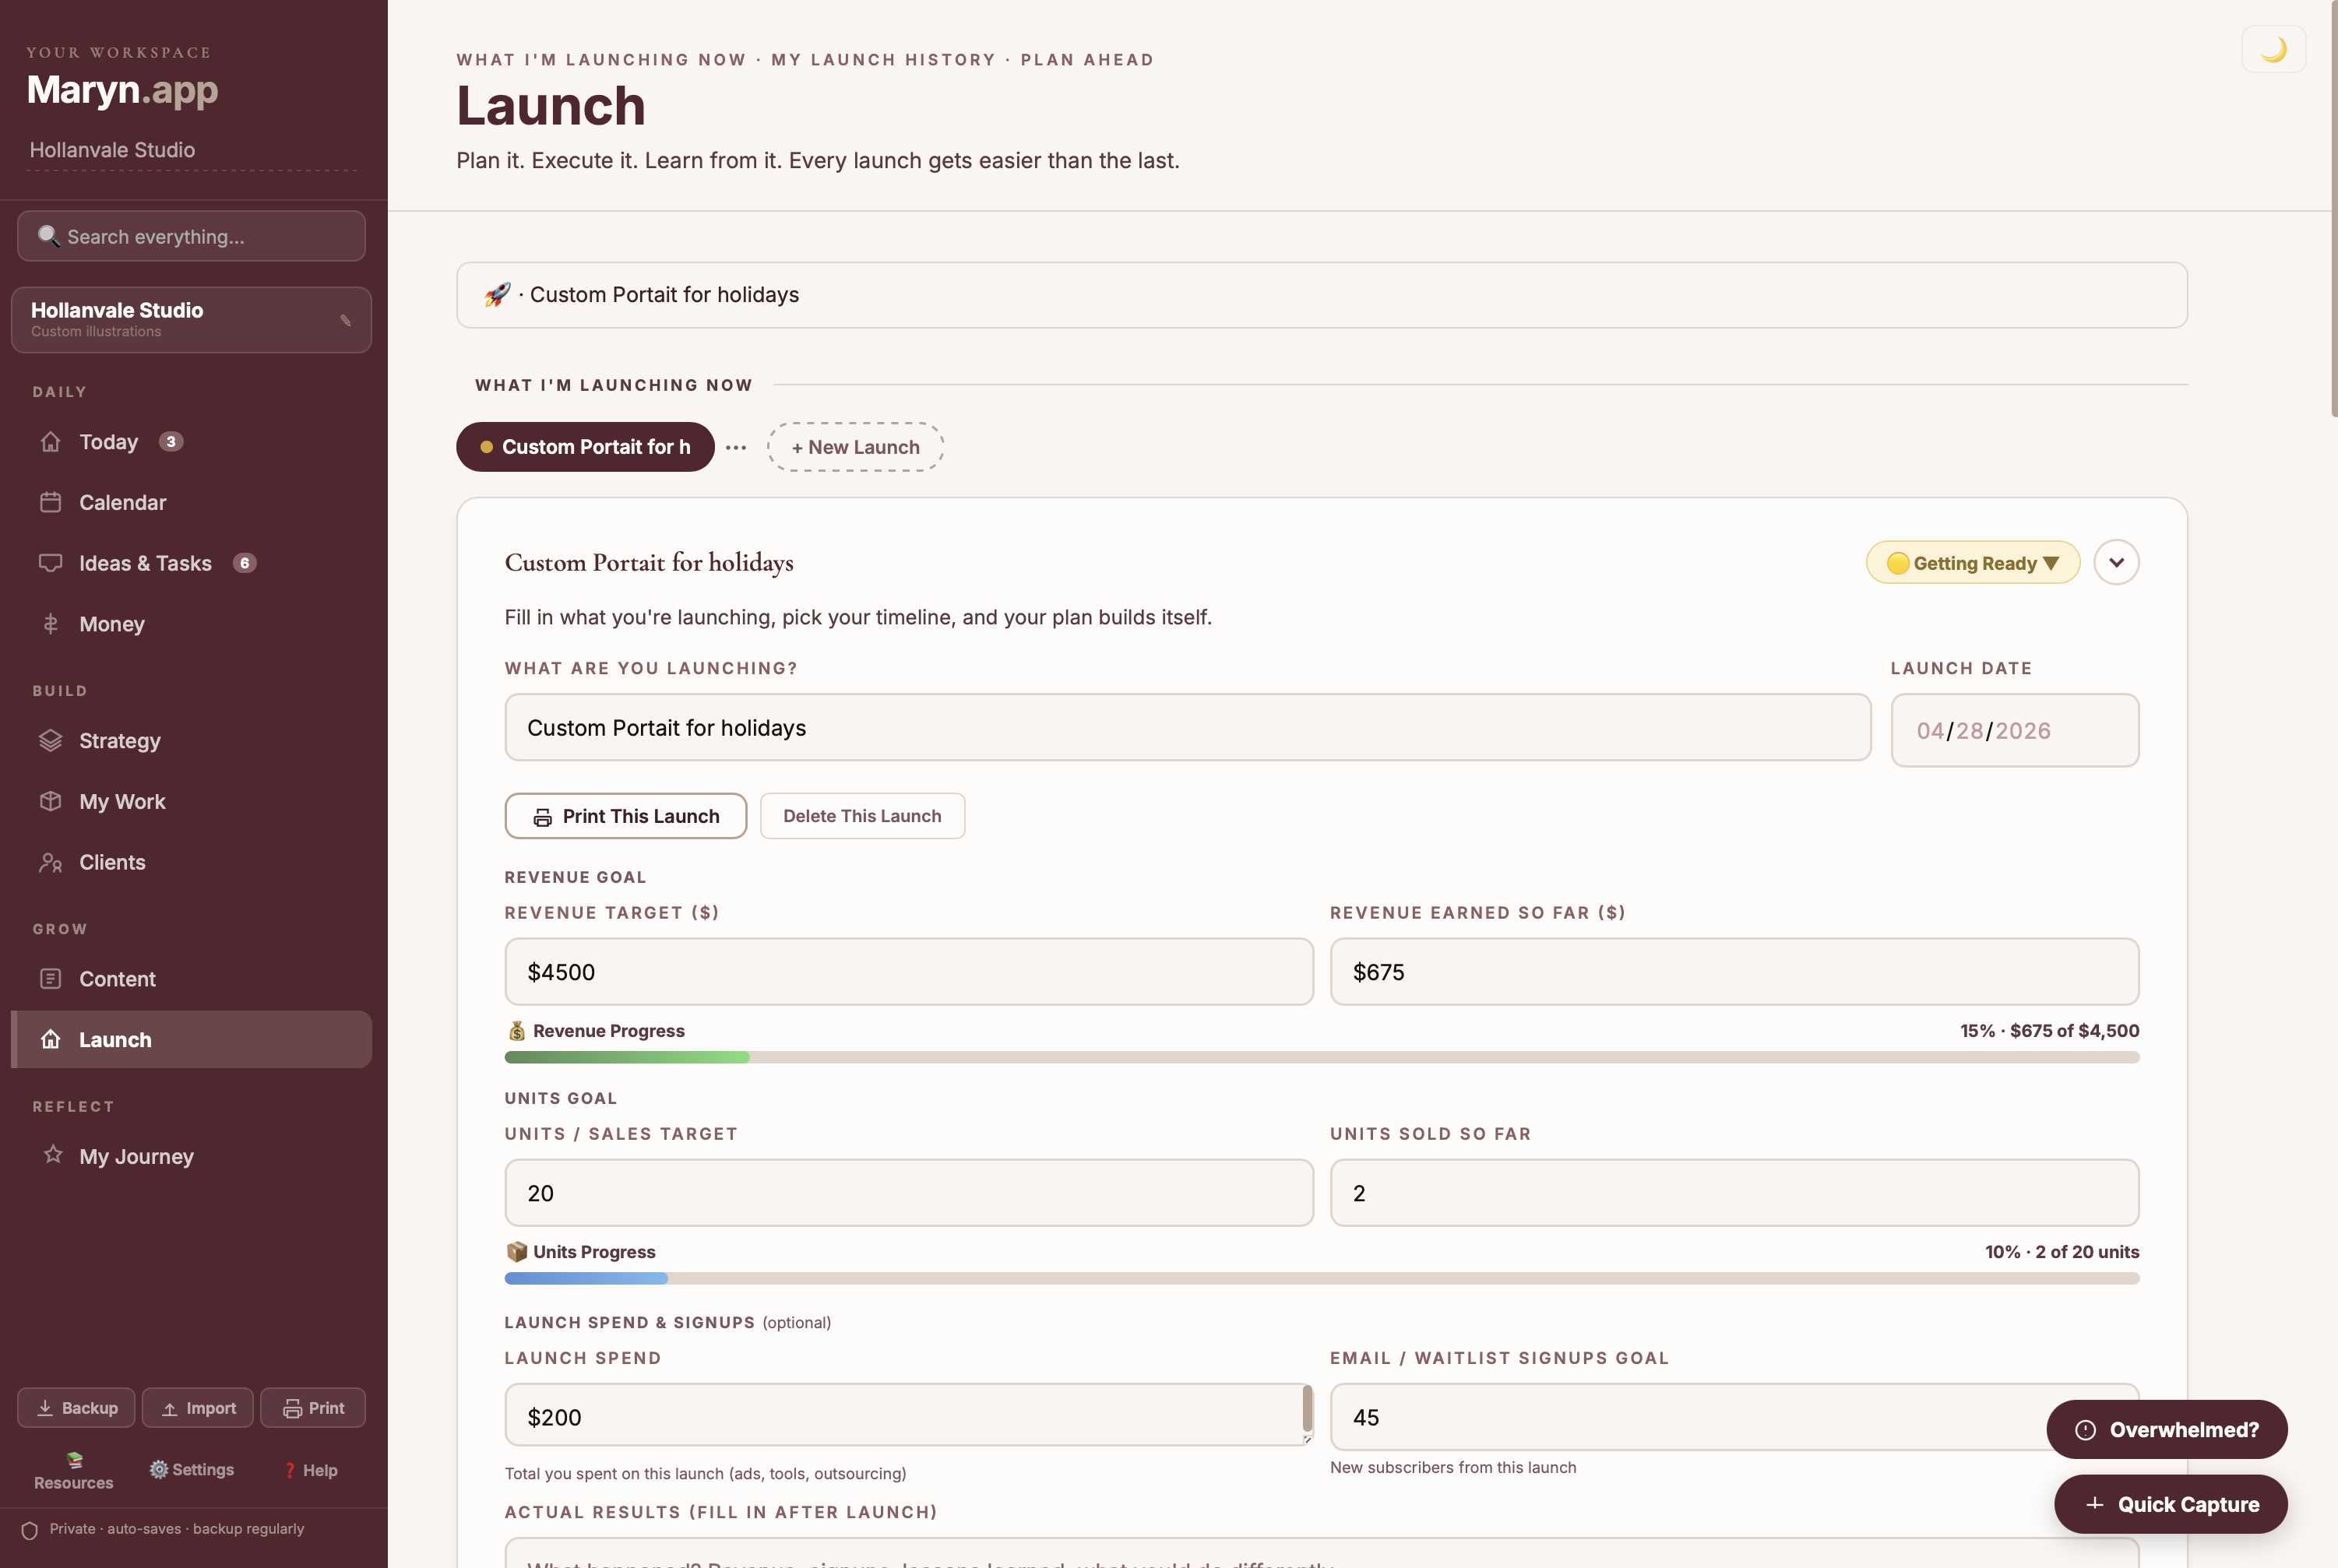
Task: Open the Money section
Action: pyautogui.click(x=113, y=623)
